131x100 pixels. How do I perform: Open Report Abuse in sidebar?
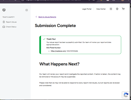pyautogui.click(x=11, y=22)
